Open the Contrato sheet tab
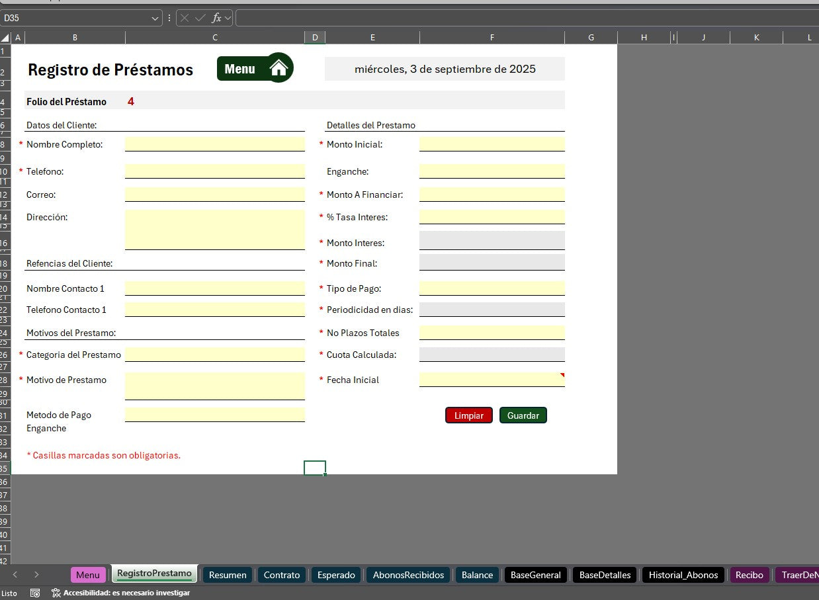The height and width of the screenshot is (600, 819). (281, 575)
